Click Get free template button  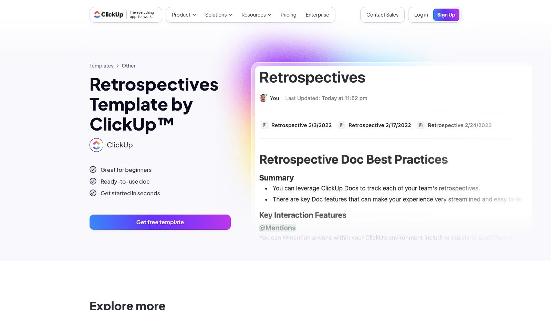pos(160,222)
